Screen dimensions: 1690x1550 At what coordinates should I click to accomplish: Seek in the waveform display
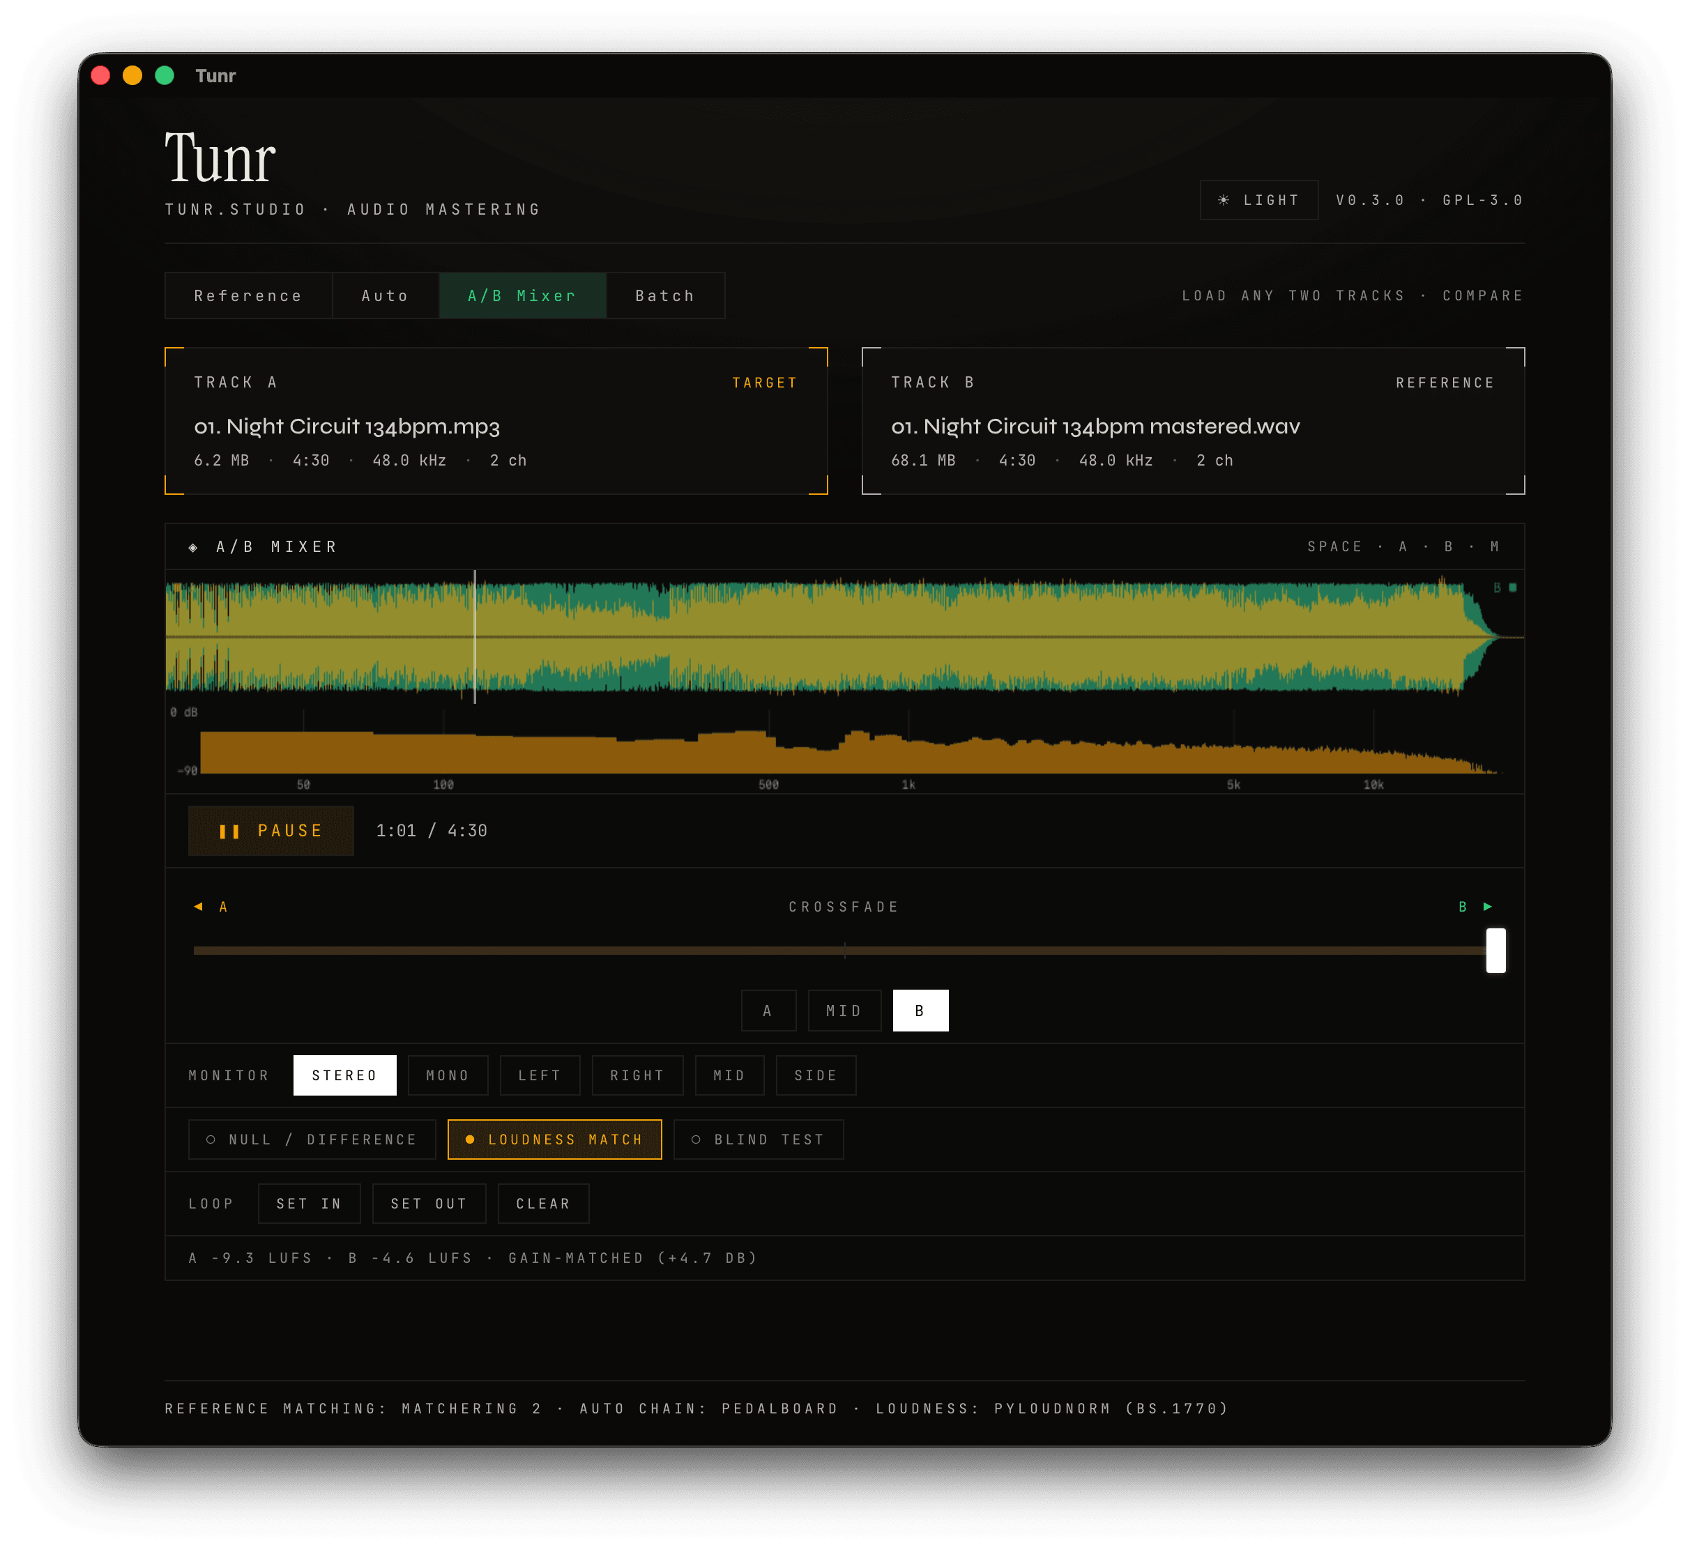(844, 636)
